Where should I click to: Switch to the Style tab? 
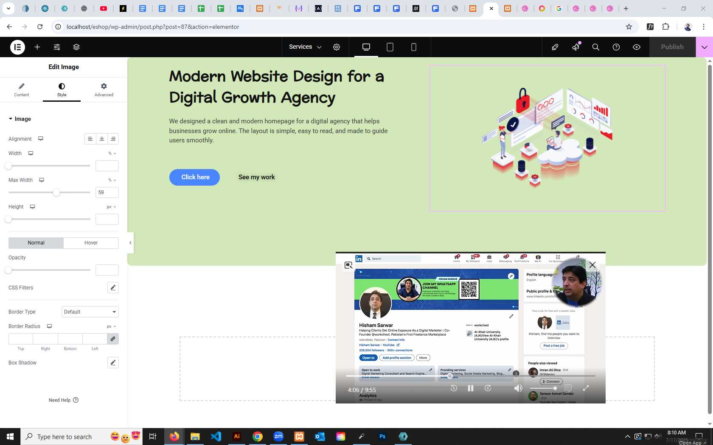[62, 90]
